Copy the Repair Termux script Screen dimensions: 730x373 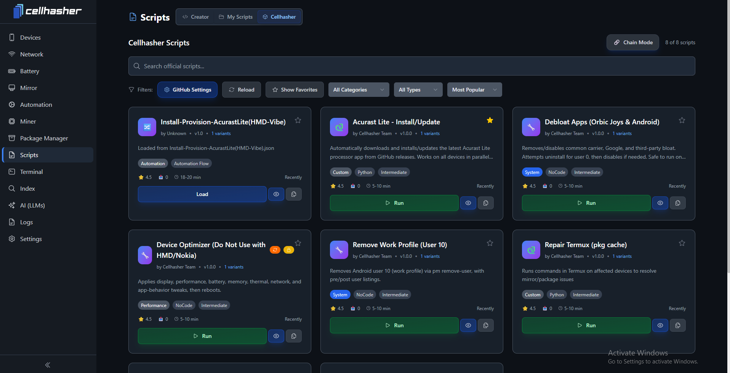(x=677, y=325)
